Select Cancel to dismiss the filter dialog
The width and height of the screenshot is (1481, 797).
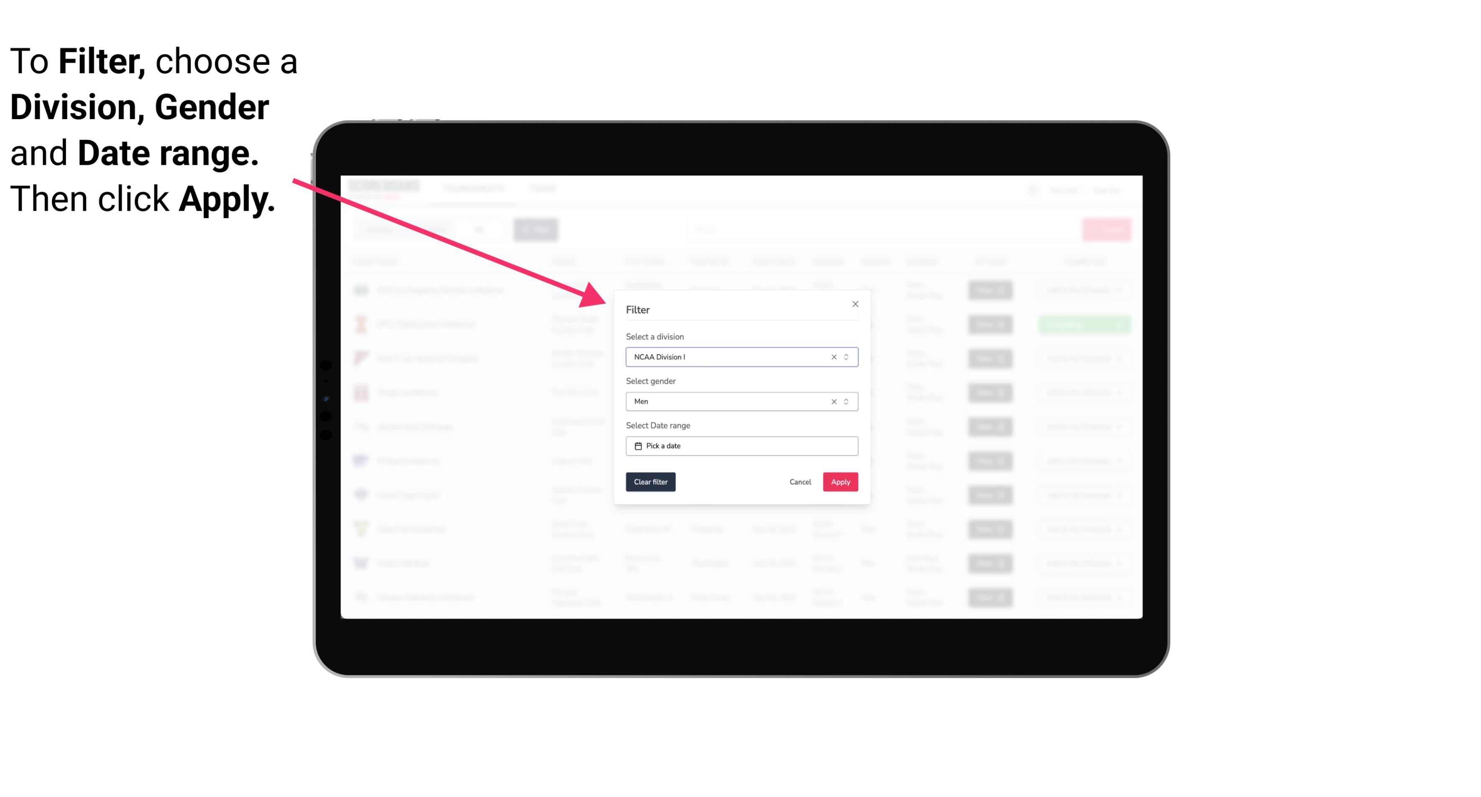click(x=800, y=482)
